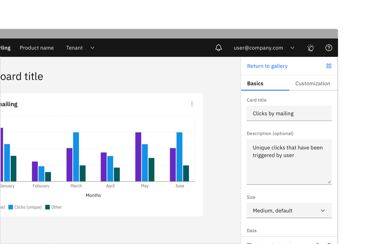
Task: Toggle the Clicks (unique) legend item
Action: click(x=25, y=207)
